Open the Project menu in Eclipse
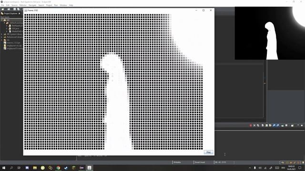Screen dimensions: 305x171 click(49, 5)
